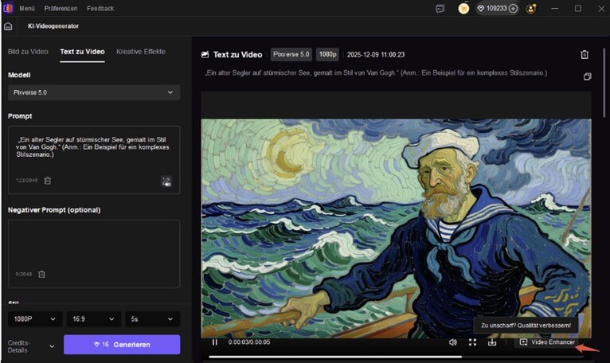Pause the video playback
This screenshot has height=363, width=610.
[x=214, y=342]
